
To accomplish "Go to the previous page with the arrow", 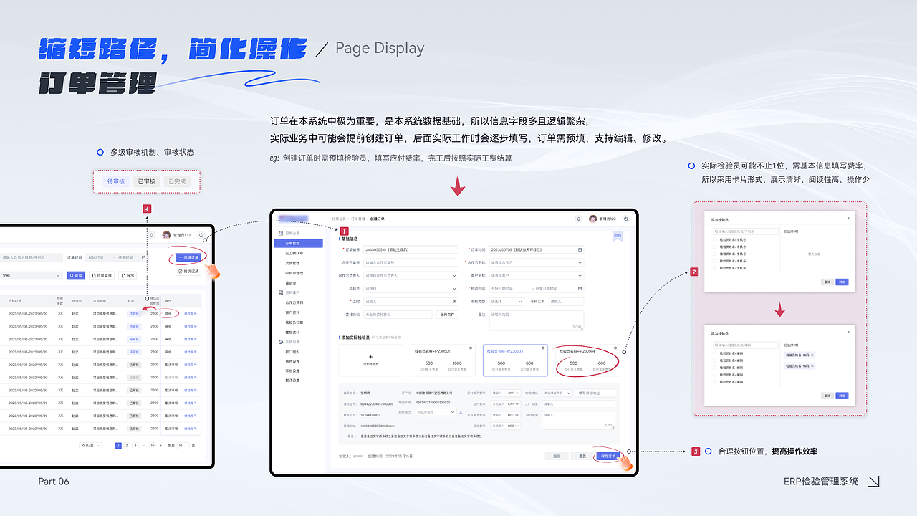I will point(110,446).
